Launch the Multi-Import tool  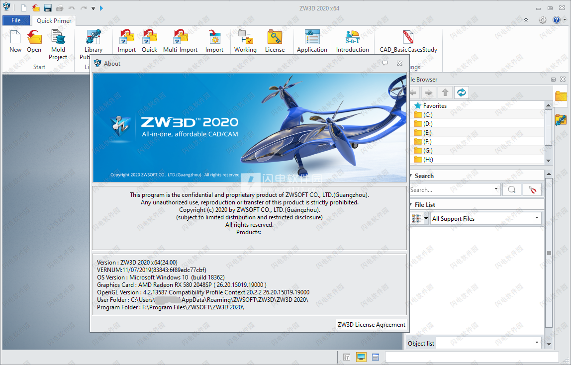(180, 38)
